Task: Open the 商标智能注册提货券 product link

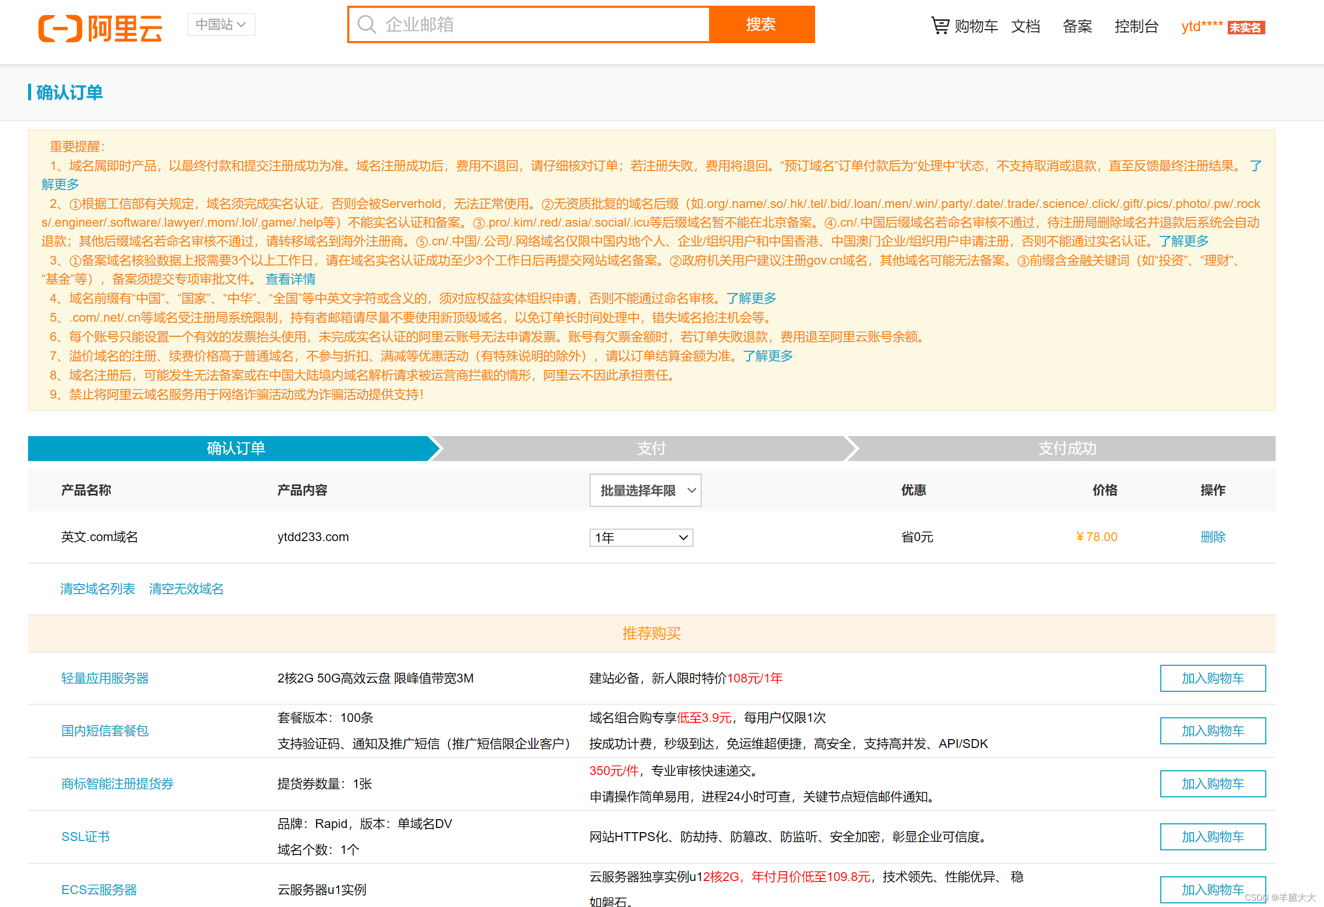Action: (x=117, y=783)
